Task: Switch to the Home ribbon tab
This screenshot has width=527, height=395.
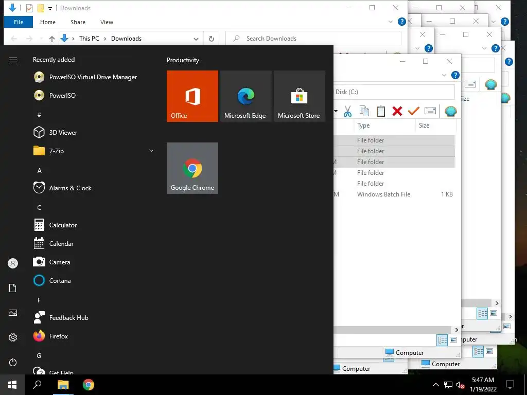Action: click(48, 22)
